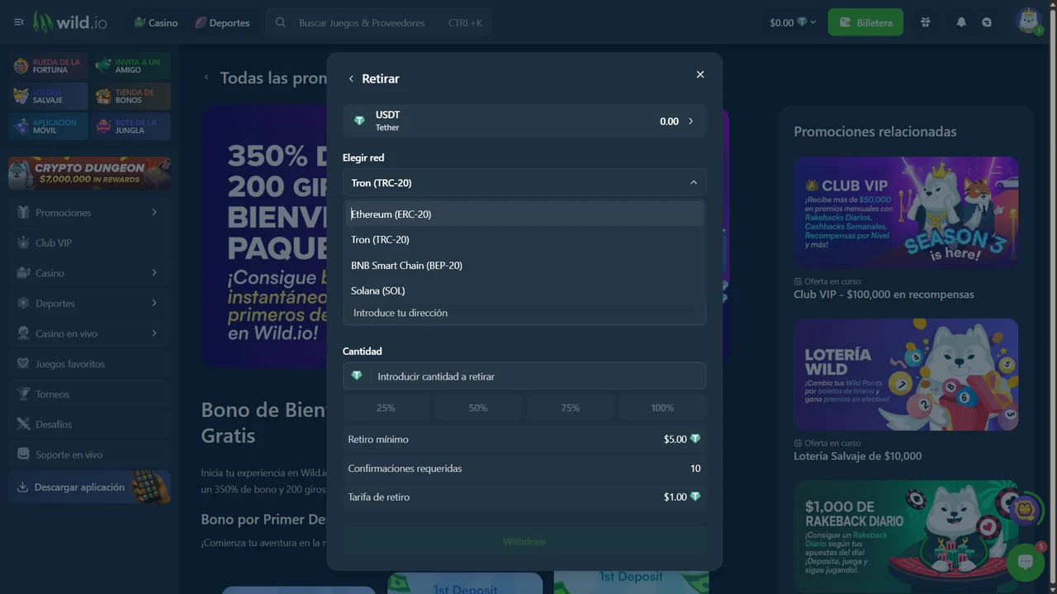1057x594 pixels.
Task: Open the notifications bell icon
Action: (x=961, y=22)
